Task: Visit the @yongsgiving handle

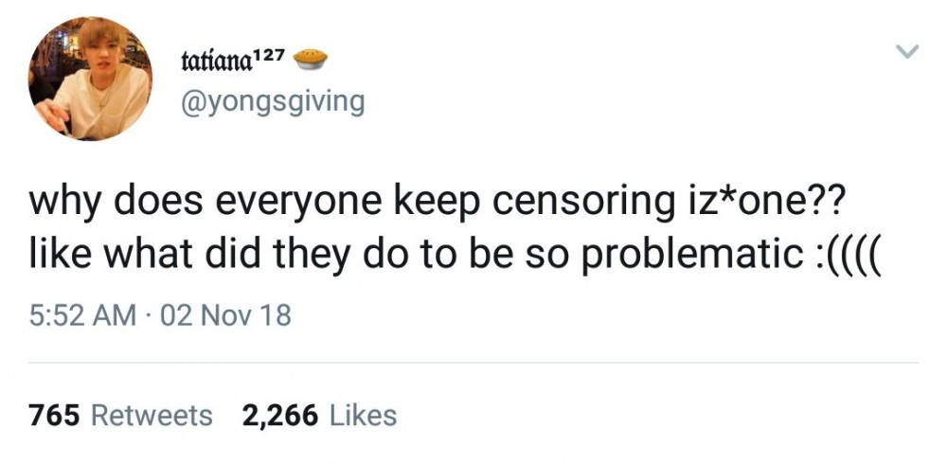Action: click(x=273, y=102)
